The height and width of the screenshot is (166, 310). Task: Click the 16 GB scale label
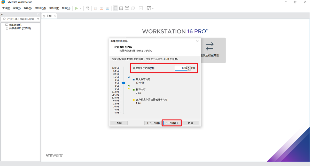(x=116, y=77)
